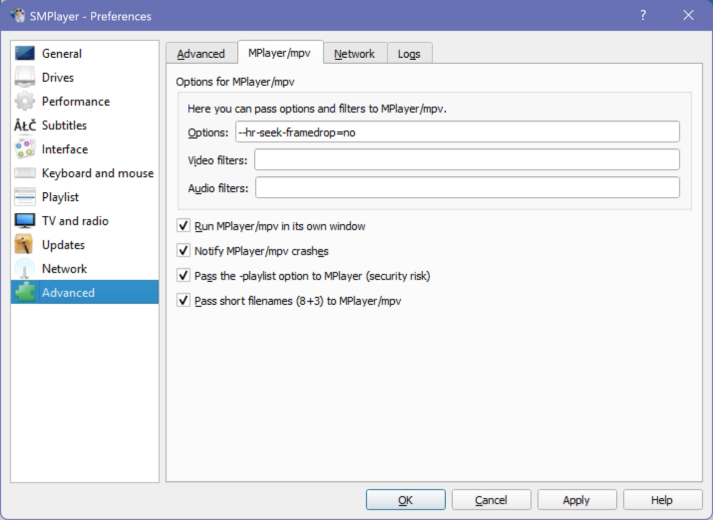Viewport: 713px width, 520px height.
Task: Open the Playlist section icon
Action: coord(25,197)
